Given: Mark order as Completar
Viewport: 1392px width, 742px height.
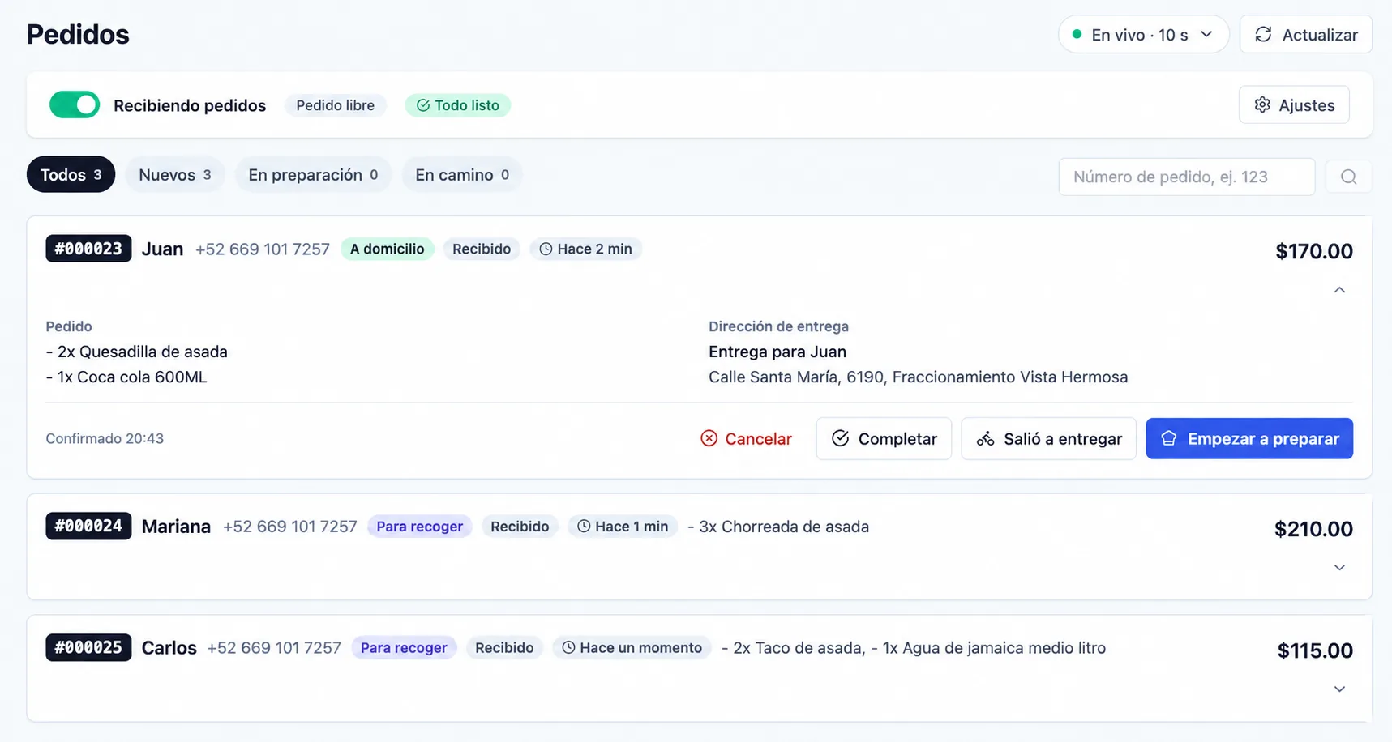Looking at the screenshot, I should 884,438.
